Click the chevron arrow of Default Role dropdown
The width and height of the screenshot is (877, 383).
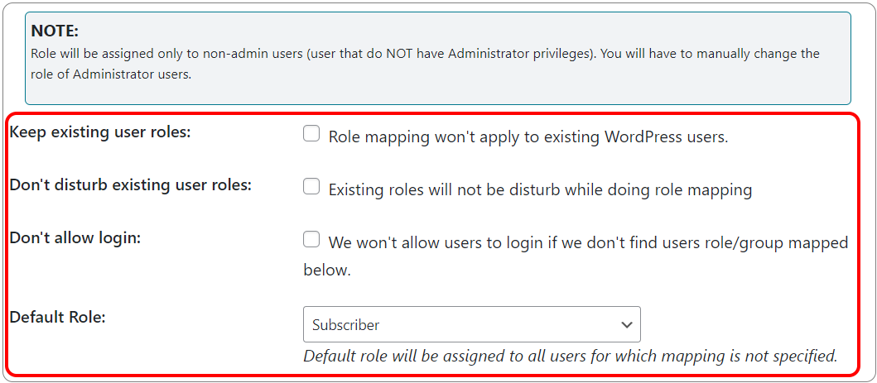click(626, 324)
